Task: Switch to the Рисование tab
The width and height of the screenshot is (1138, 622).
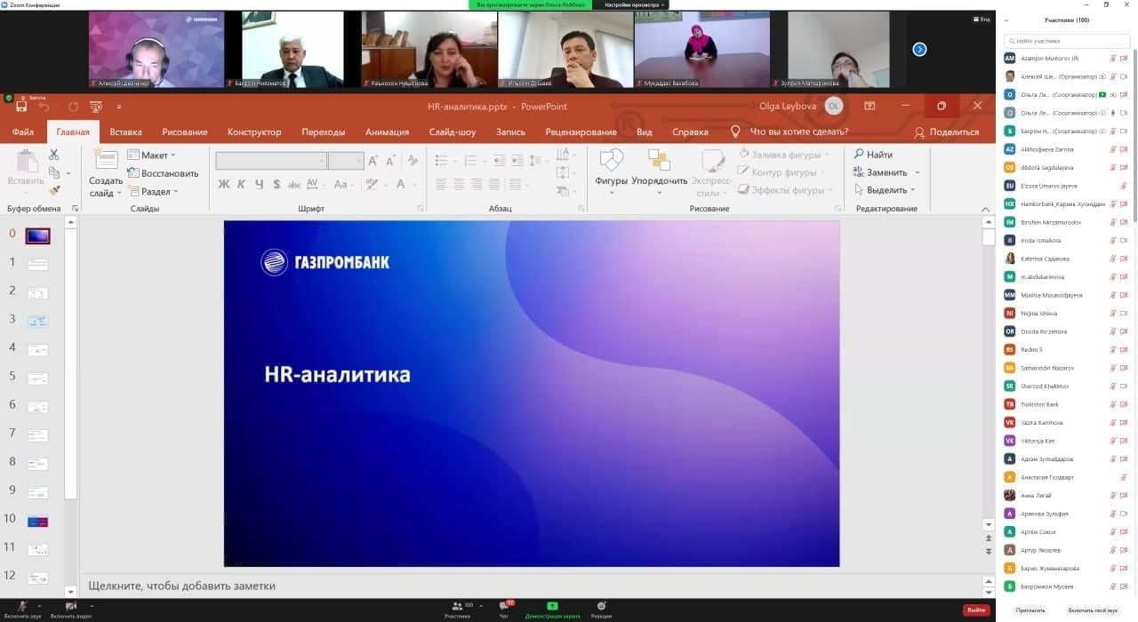Action: point(185,132)
